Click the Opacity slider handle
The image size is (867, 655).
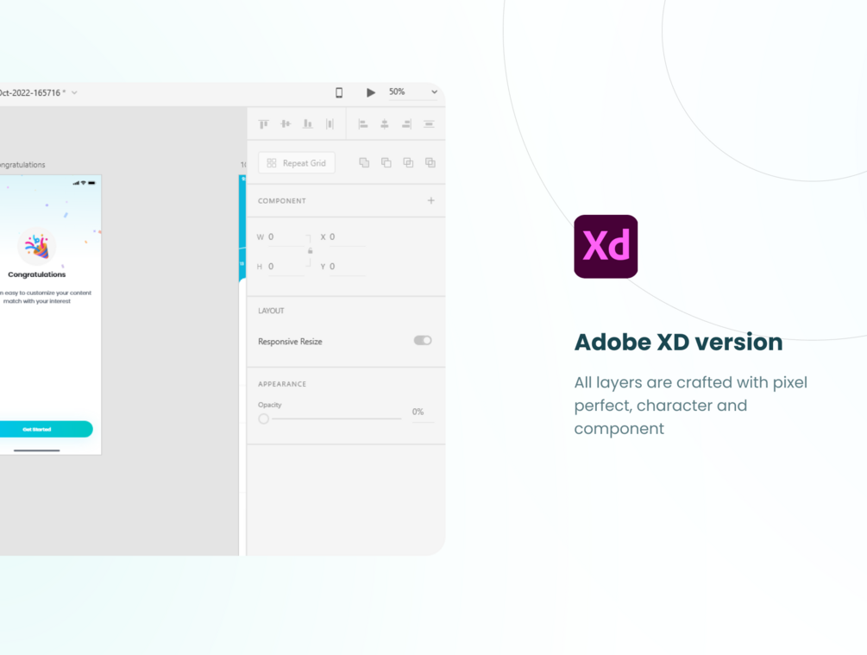click(x=264, y=419)
